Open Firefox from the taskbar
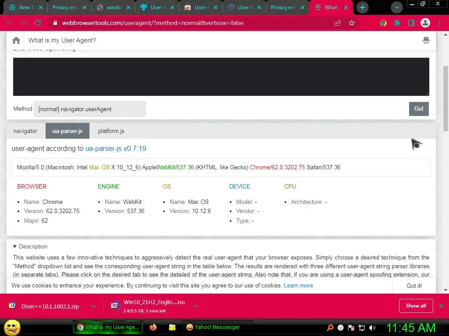 click(153, 327)
